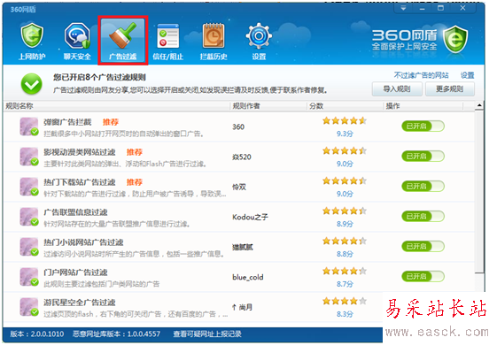Image resolution: width=489 pixels, height=345 pixels.
Task: Sort by 分数 column header
Action: coord(345,106)
